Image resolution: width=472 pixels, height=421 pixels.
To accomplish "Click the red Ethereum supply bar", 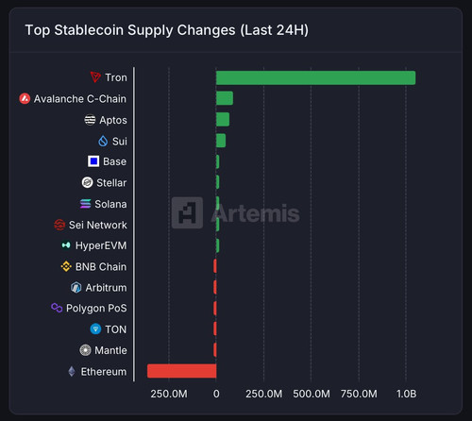I will click(182, 371).
